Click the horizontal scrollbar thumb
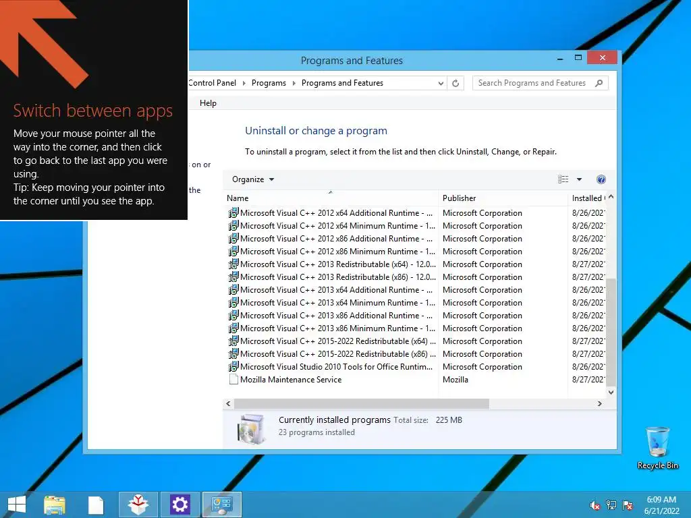This screenshot has height=518, width=691. click(x=362, y=403)
